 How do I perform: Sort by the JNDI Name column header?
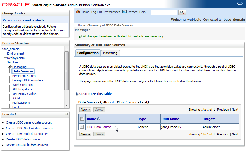[170, 119]
